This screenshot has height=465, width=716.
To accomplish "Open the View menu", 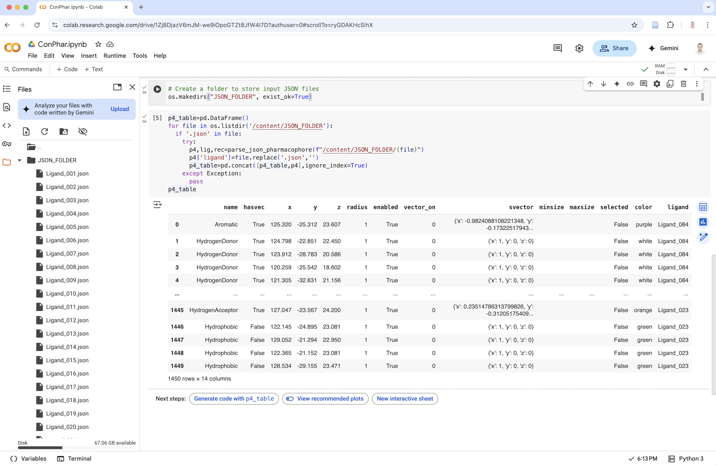I will click(x=68, y=56).
